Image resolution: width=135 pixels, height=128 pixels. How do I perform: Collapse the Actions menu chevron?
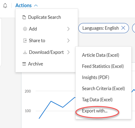(36, 6)
